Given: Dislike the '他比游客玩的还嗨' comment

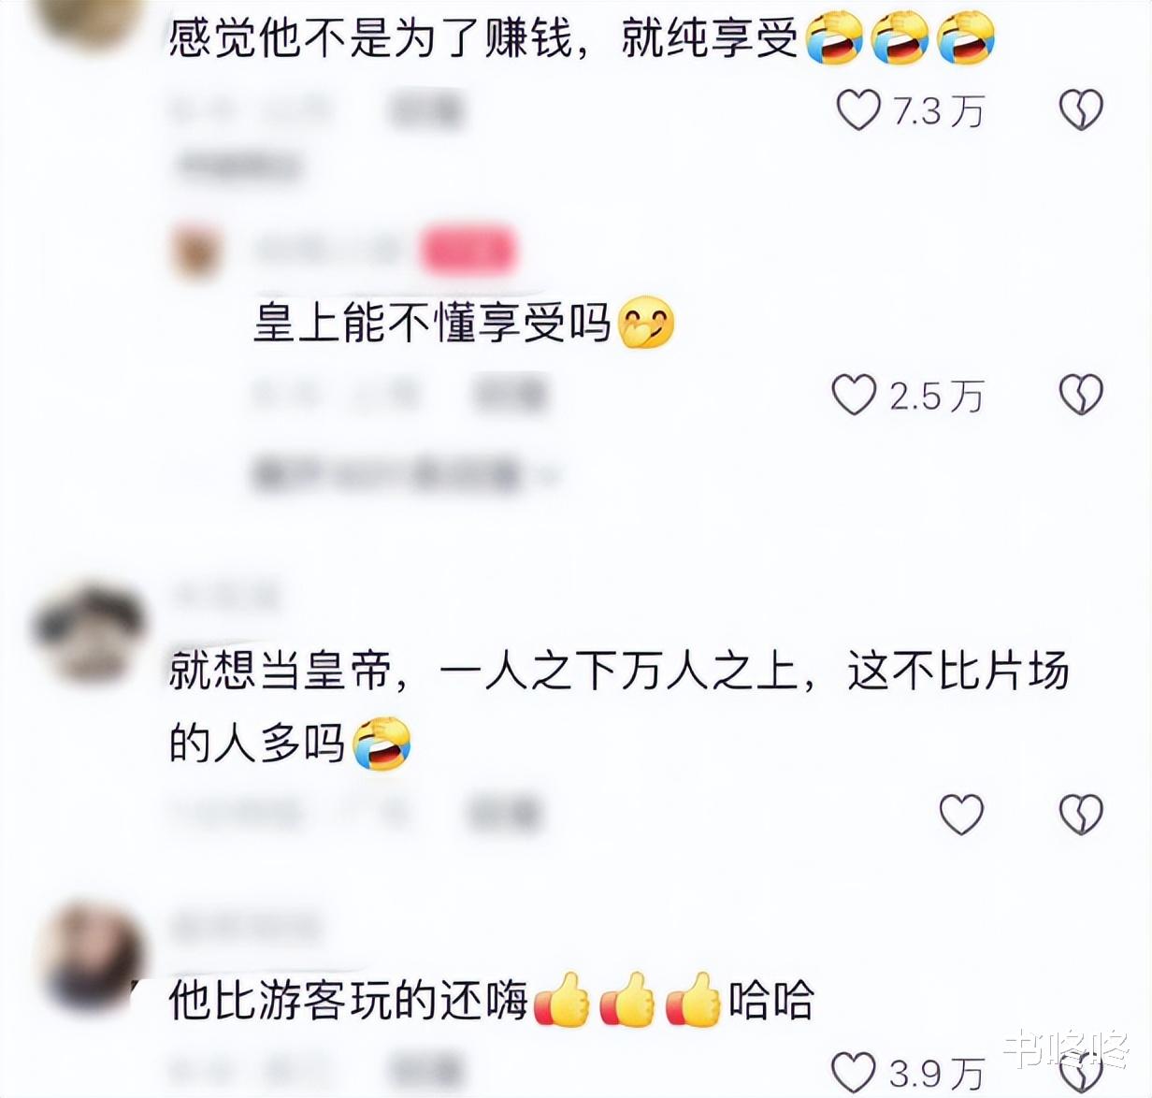Looking at the screenshot, I should (1080, 1072).
